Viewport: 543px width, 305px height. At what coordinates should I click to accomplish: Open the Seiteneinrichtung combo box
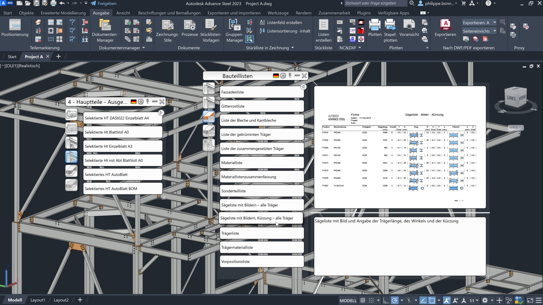pos(479,31)
